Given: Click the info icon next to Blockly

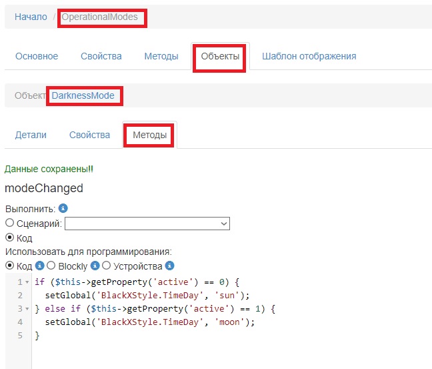Looking at the screenshot, I should pos(93,266).
